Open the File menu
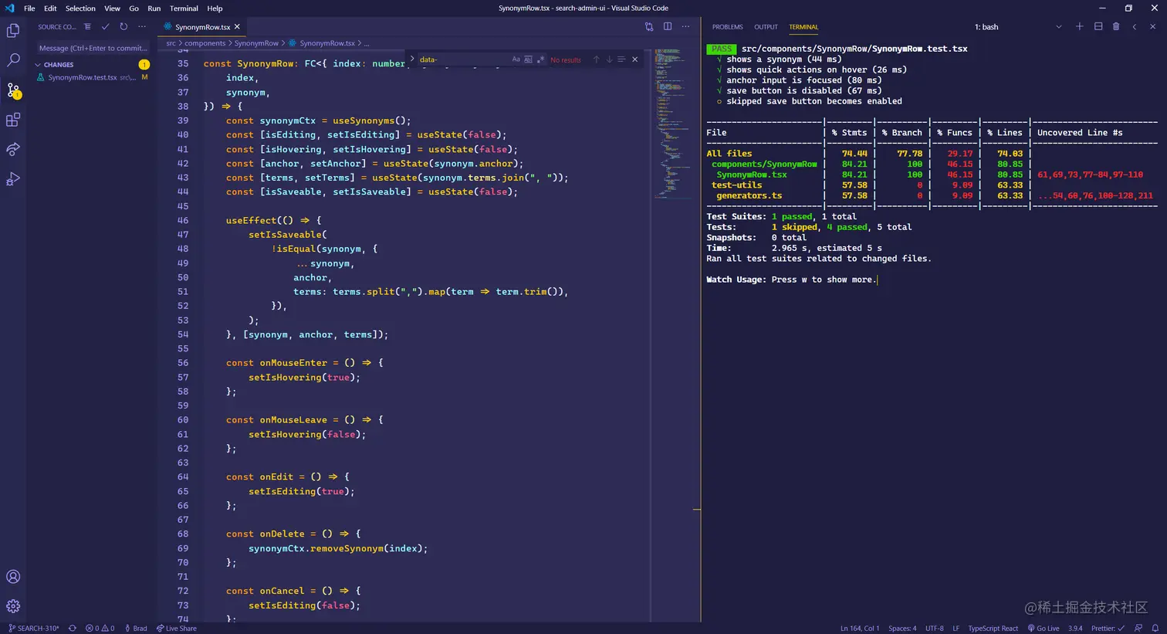Viewport: 1167px width, 634px height. (x=29, y=8)
